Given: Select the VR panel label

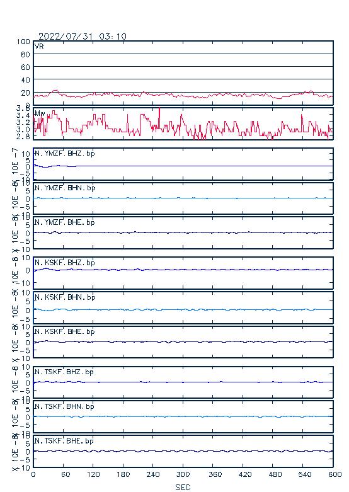Looking at the screenshot, I should [x=39, y=47].
